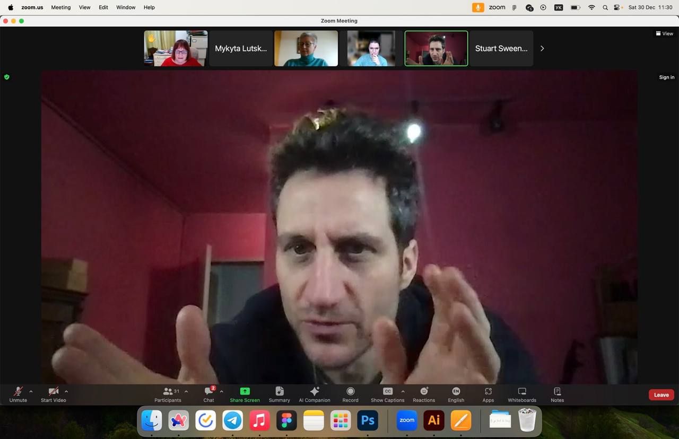
Task: Open the Participants panel
Action: pyautogui.click(x=168, y=394)
